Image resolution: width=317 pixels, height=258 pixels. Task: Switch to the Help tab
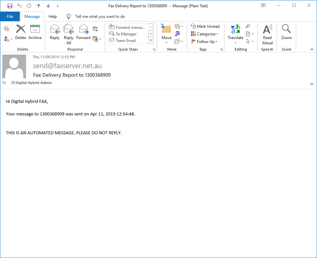(53, 17)
